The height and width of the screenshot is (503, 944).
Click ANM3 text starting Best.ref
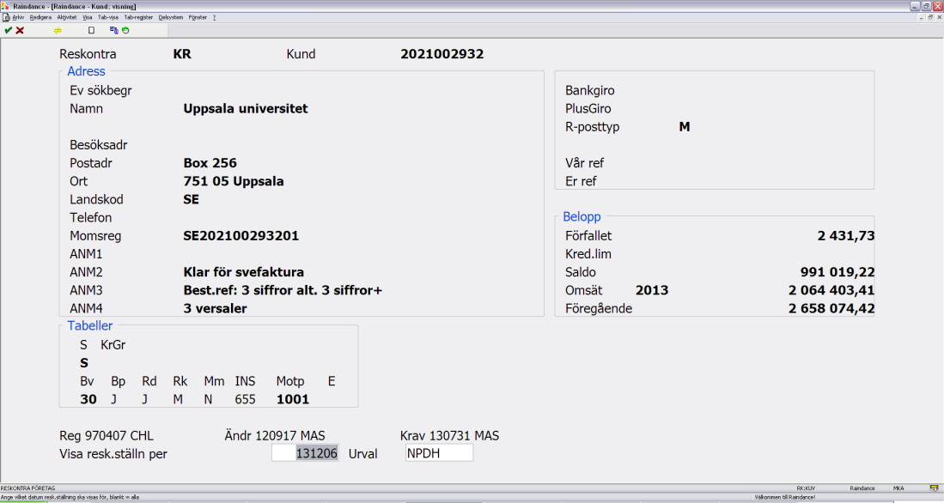283,290
